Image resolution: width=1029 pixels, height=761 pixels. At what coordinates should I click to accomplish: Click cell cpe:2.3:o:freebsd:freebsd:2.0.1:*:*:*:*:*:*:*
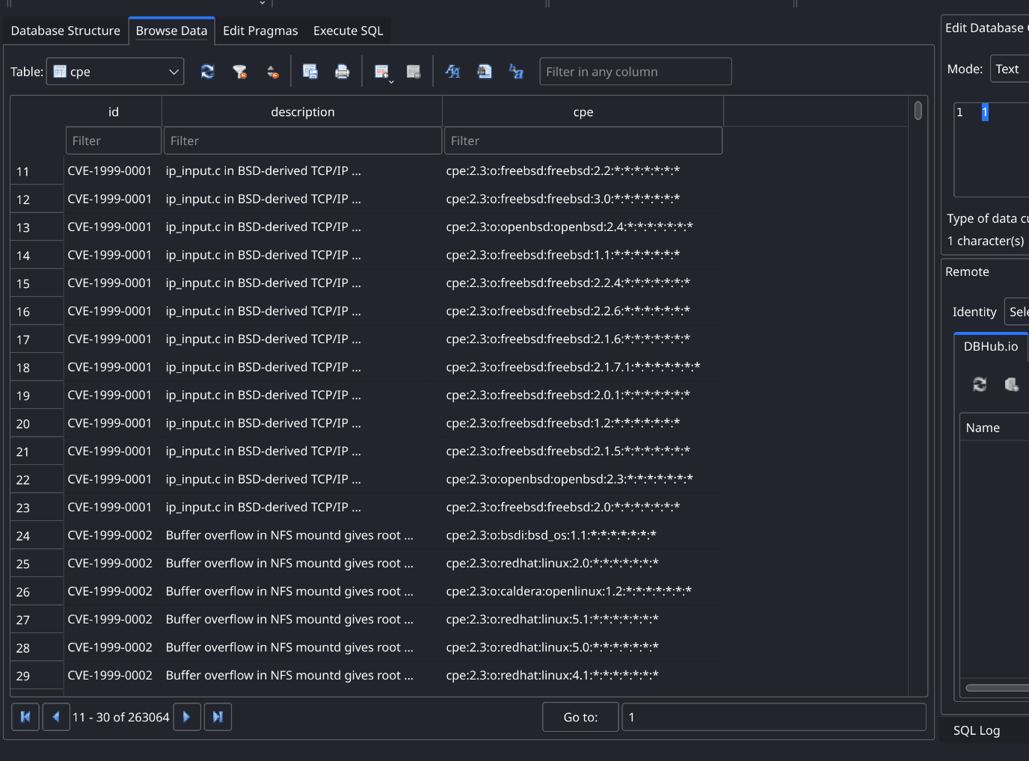coord(583,395)
